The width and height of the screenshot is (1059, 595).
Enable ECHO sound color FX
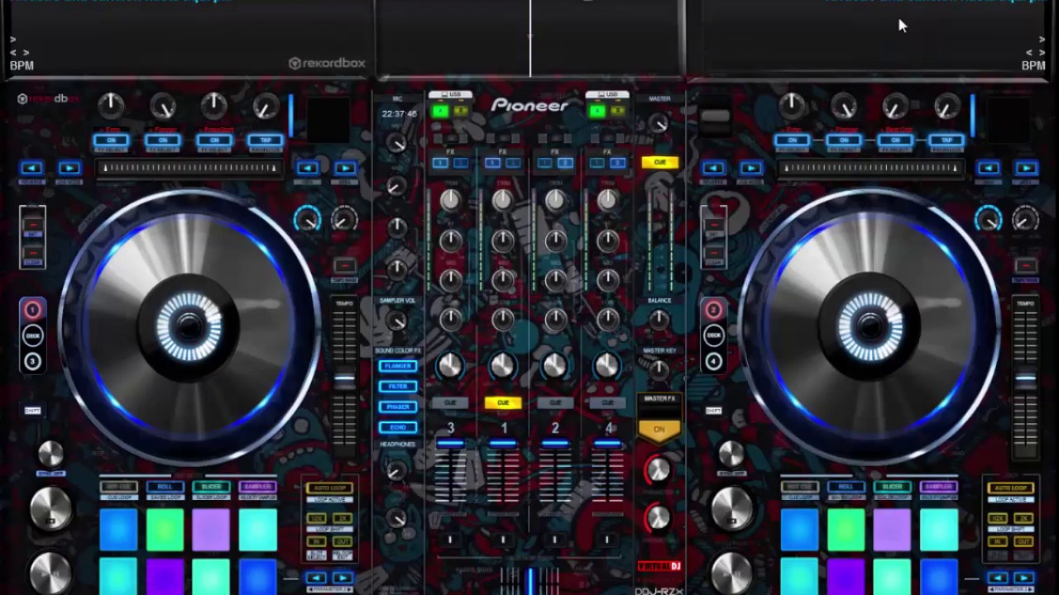pyautogui.click(x=398, y=427)
